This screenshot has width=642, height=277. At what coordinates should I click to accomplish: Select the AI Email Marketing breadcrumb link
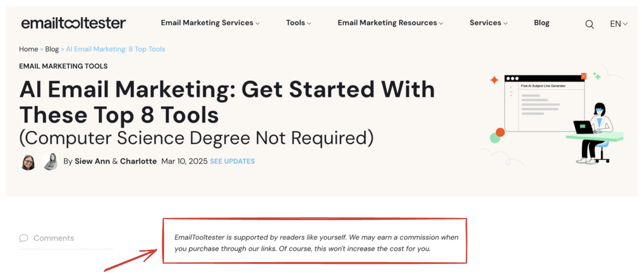[115, 49]
